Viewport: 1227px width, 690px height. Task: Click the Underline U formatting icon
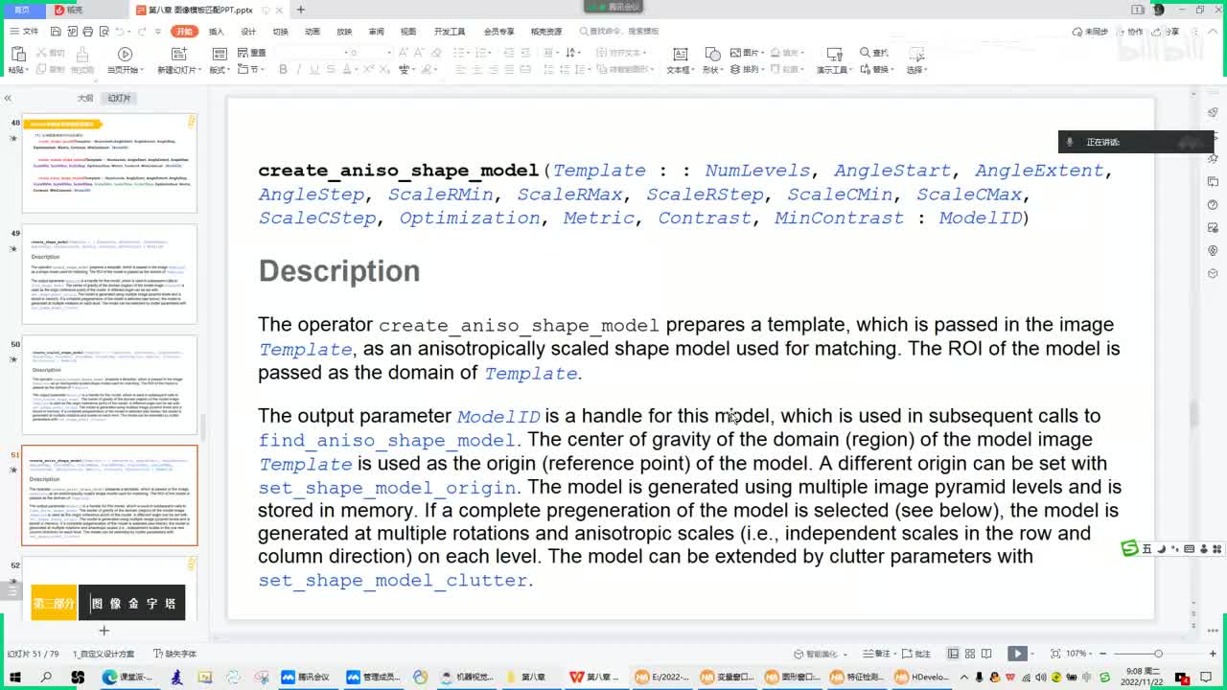coord(315,70)
